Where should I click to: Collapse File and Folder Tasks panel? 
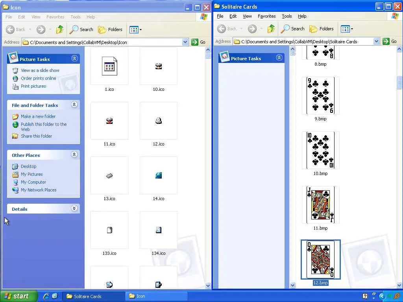pos(74,105)
